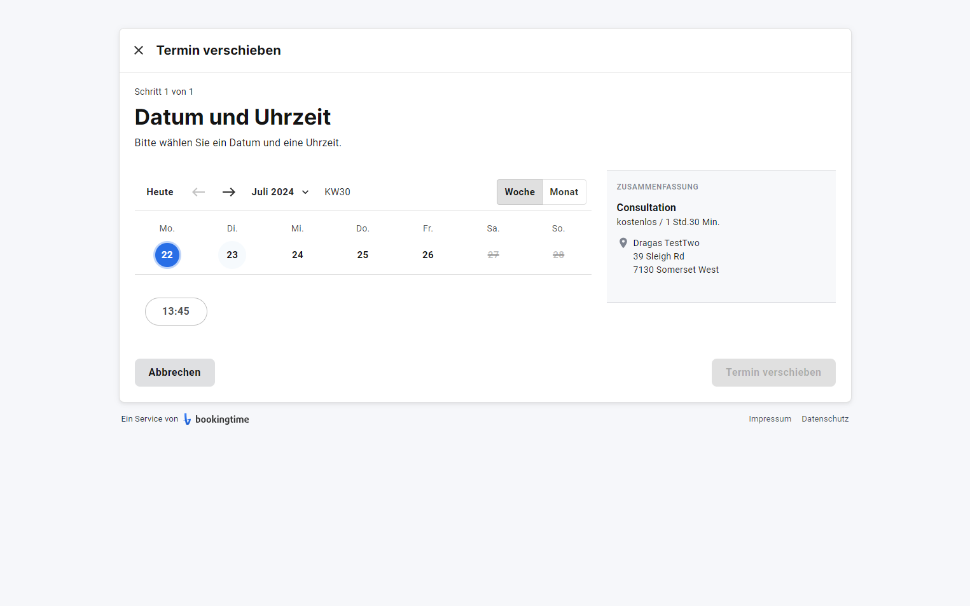The width and height of the screenshot is (970, 606).
Task: Click the Termin verschieben confirm button
Action: pos(773,373)
